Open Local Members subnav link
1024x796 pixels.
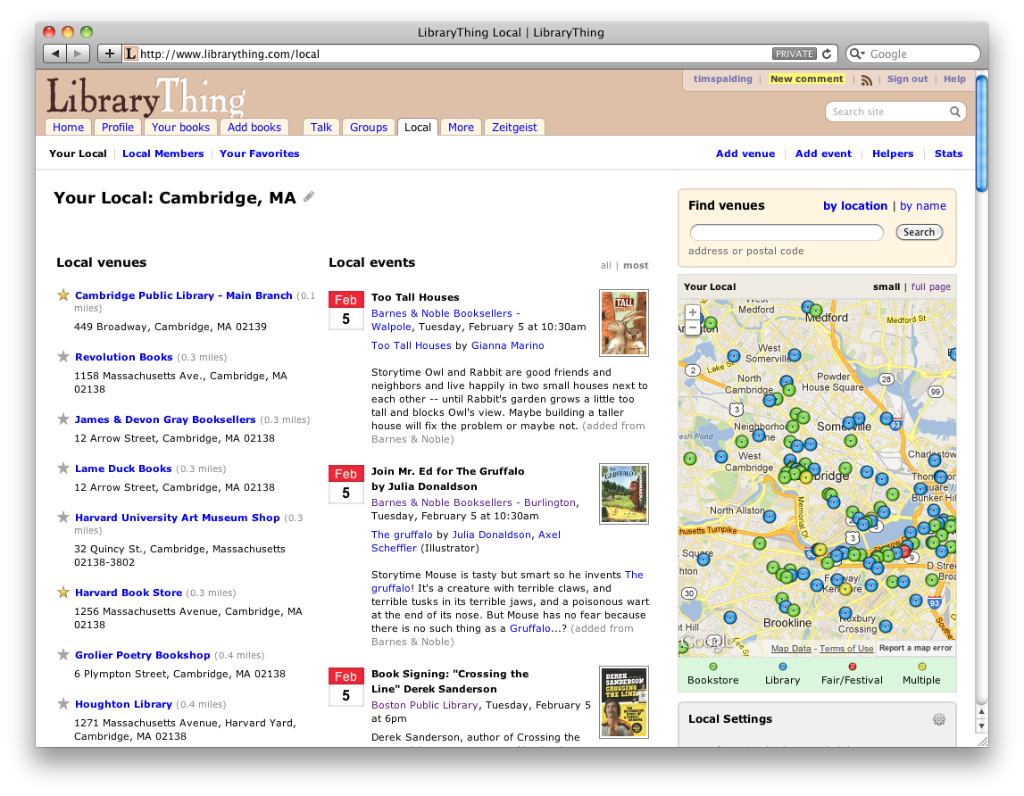(x=163, y=153)
